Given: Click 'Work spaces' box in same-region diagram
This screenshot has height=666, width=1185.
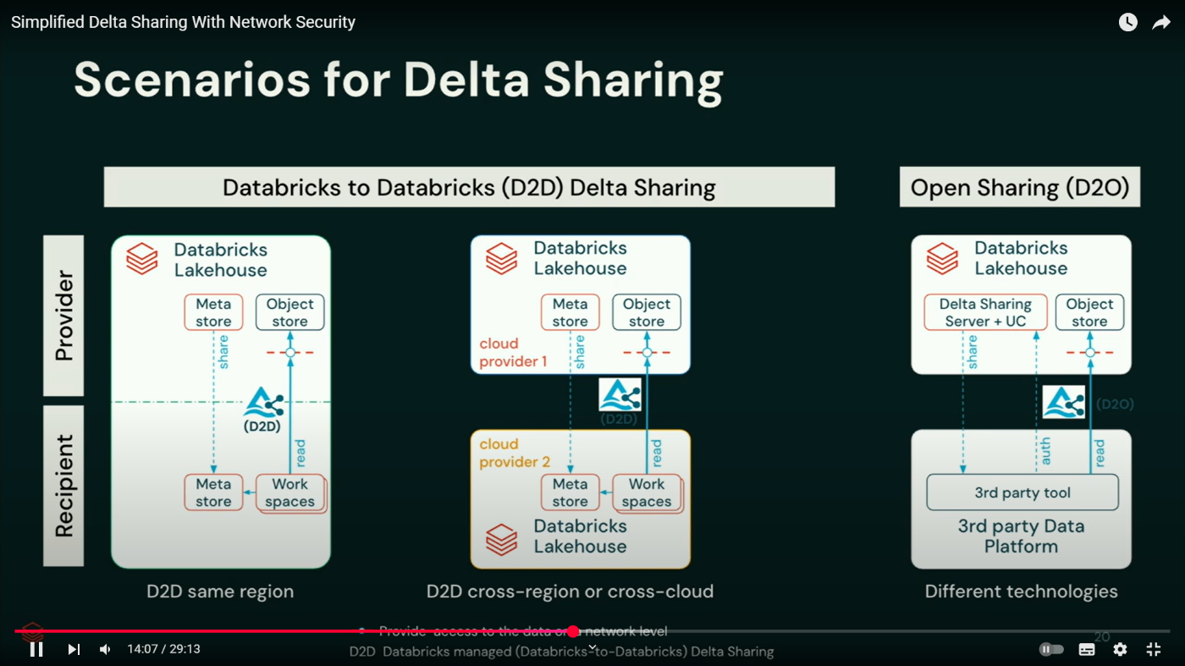Looking at the screenshot, I should pyautogui.click(x=290, y=493).
